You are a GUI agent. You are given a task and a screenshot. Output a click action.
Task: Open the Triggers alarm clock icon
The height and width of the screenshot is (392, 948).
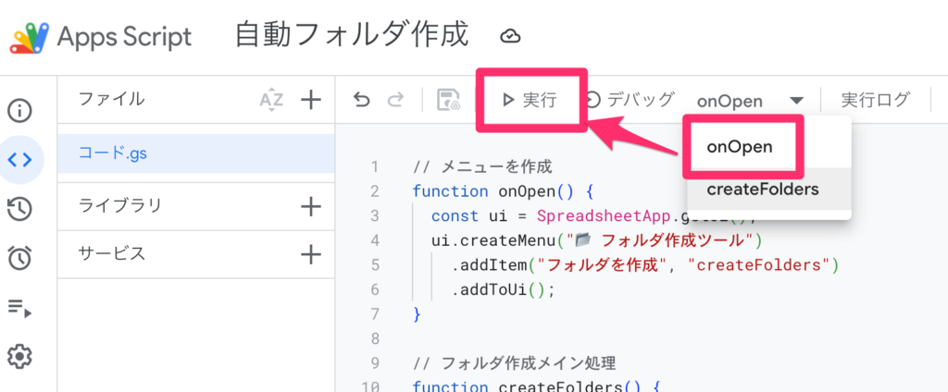[20, 258]
